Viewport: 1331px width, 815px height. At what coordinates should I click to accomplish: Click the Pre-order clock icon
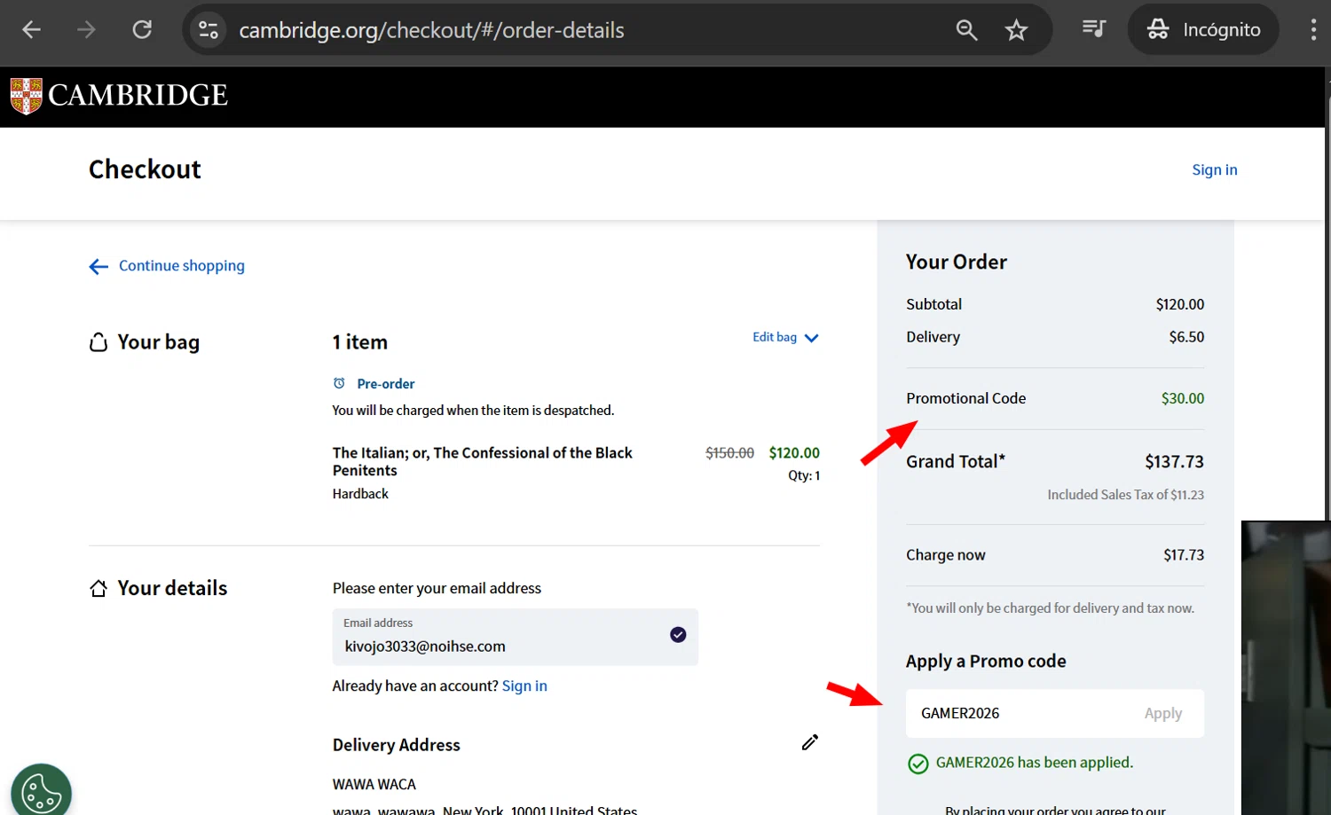coord(339,383)
